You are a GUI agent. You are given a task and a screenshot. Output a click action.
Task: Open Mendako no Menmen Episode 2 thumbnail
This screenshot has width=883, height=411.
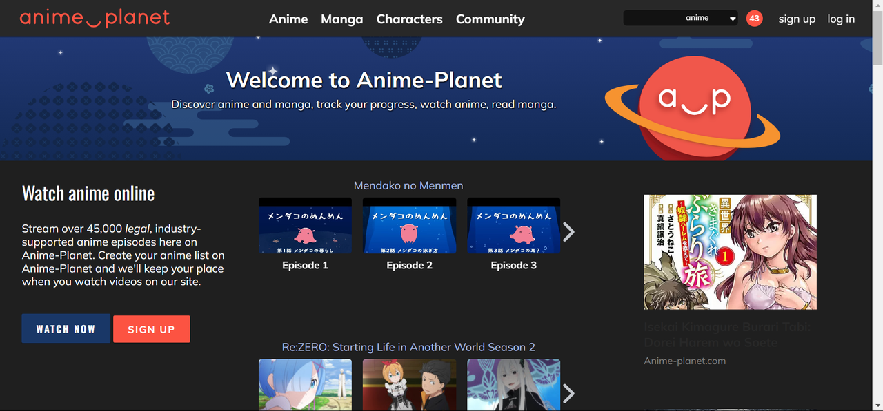[x=409, y=226]
